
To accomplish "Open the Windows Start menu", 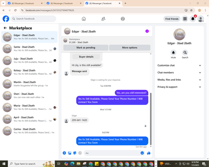I will point(4,164).
